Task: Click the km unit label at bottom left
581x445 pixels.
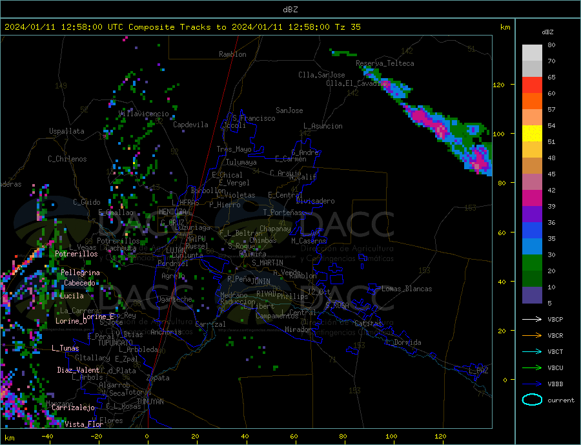Action: [9, 438]
